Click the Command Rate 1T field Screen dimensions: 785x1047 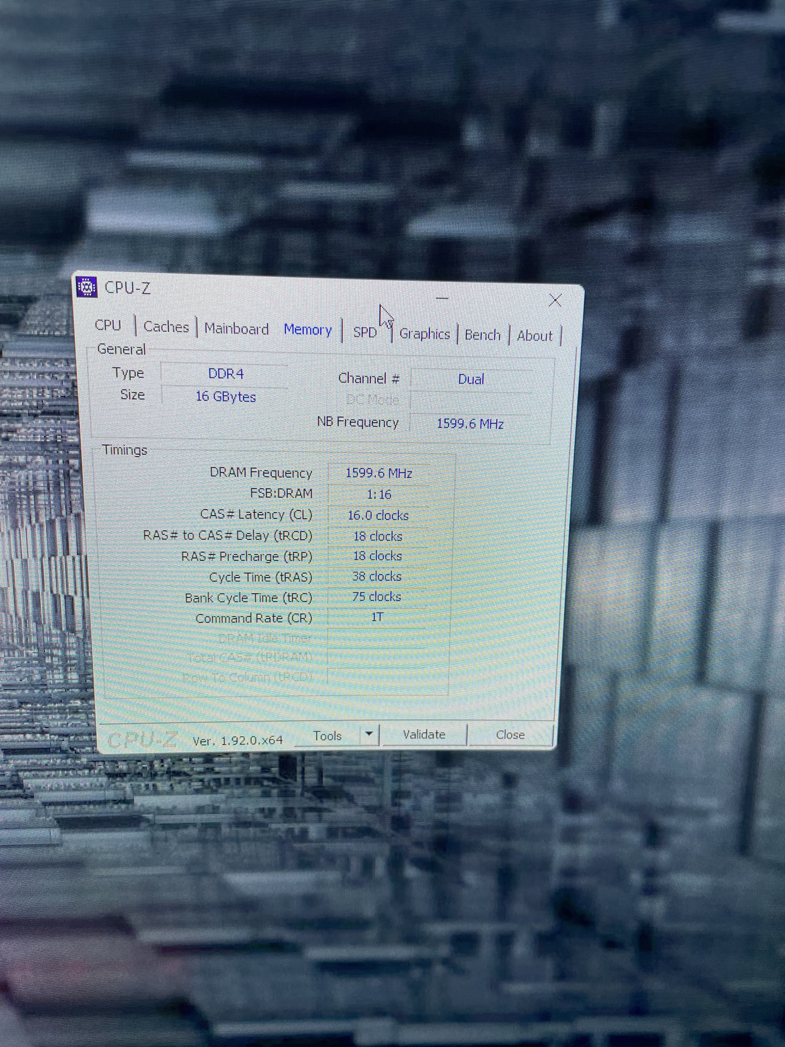pyautogui.click(x=377, y=617)
